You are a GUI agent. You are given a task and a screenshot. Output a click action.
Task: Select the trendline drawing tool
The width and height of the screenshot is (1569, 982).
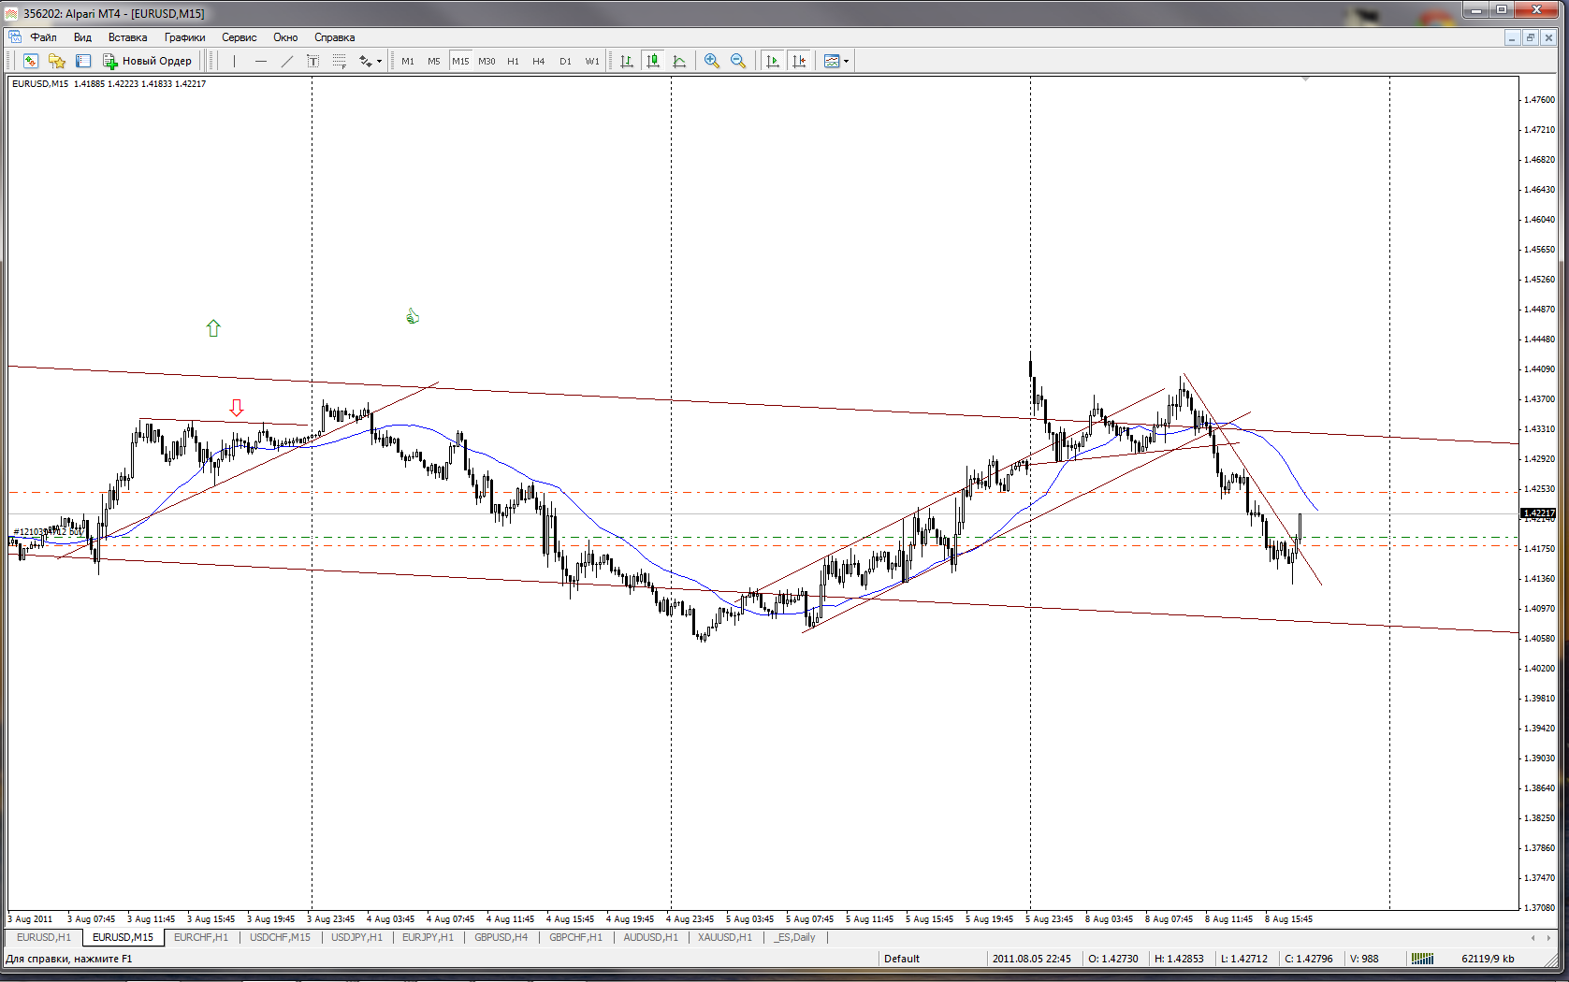pyautogui.click(x=286, y=61)
